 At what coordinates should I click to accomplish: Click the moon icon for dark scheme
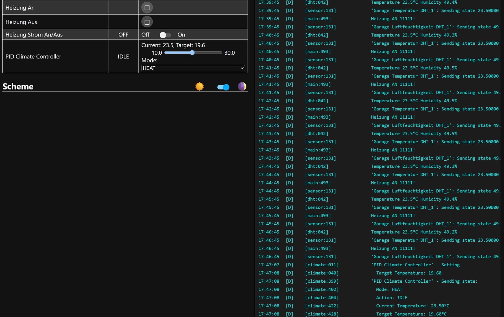(x=242, y=86)
